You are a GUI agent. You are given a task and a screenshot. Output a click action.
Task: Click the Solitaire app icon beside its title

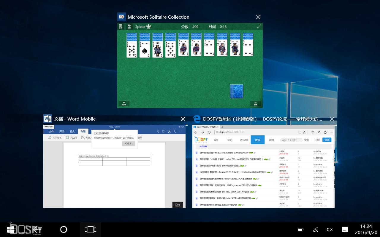tap(121, 17)
